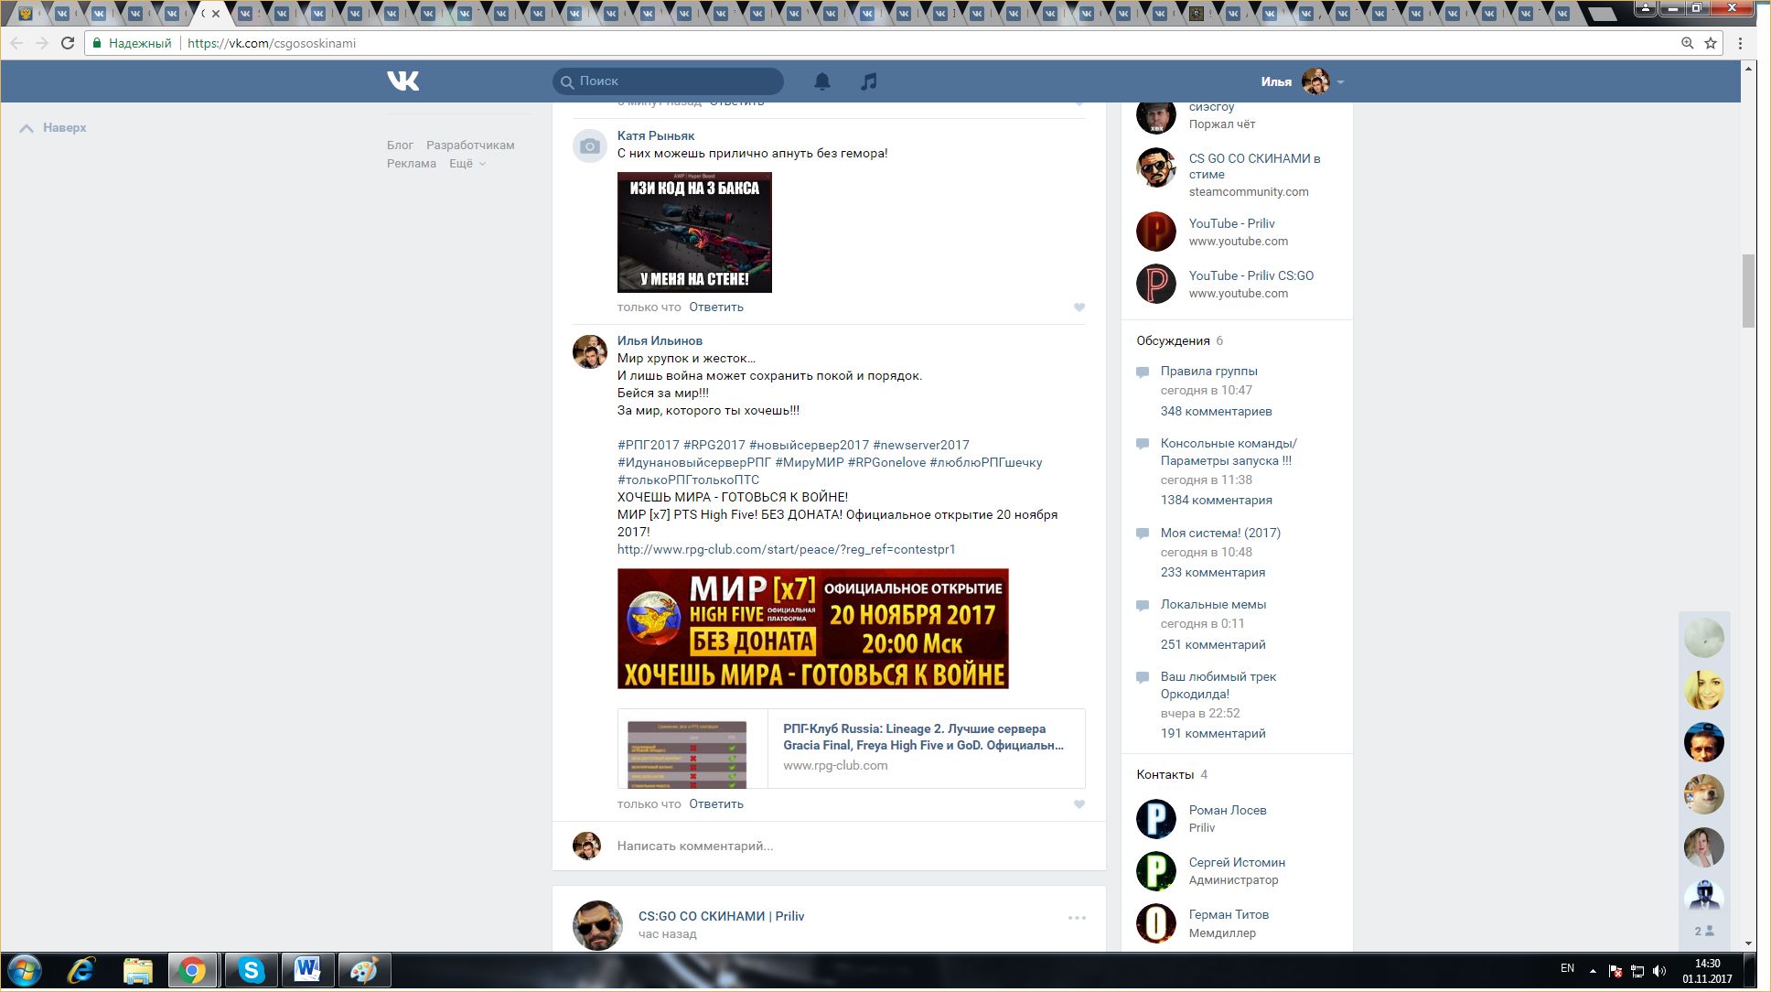Open the Ещё dropdown in footer links
1771x992 pixels.
(x=467, y=164)
